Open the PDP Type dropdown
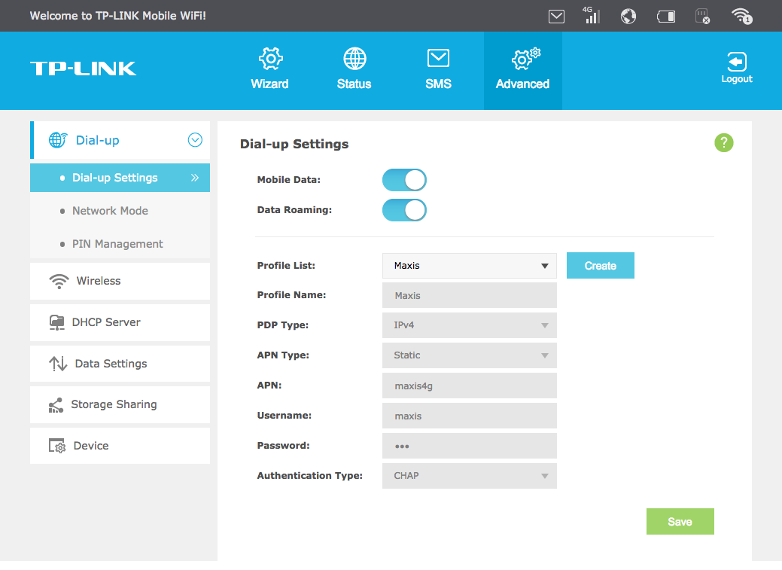 pyautogui.click(x=469, y=325)
